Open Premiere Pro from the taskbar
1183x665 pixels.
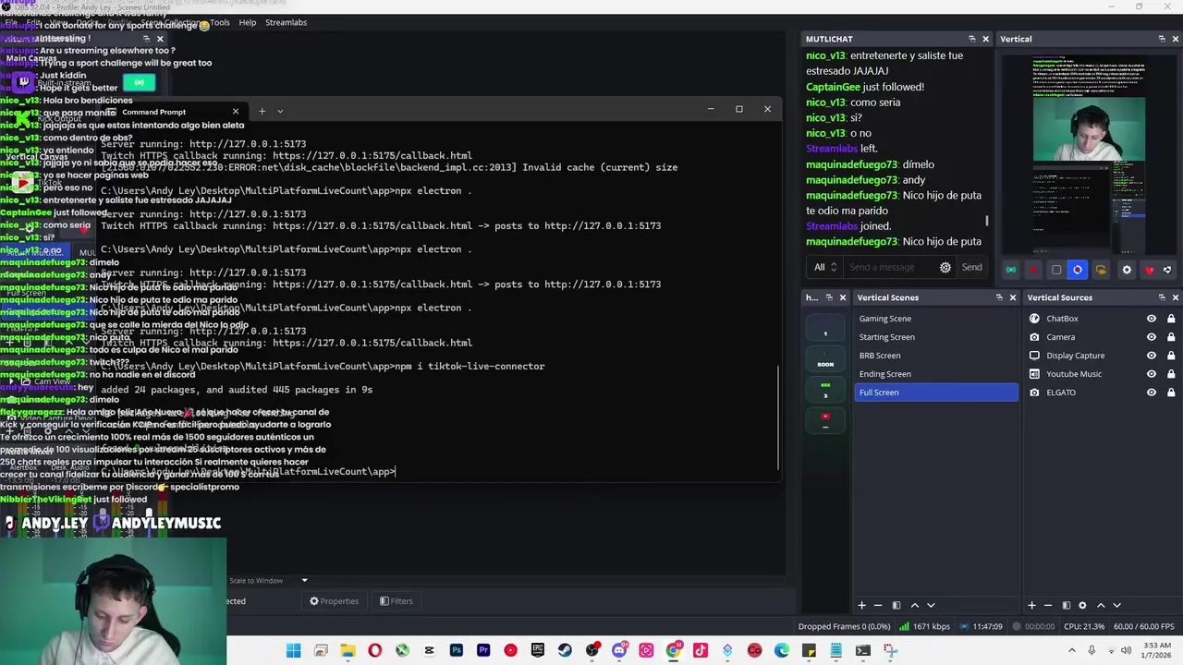[482, 651]
